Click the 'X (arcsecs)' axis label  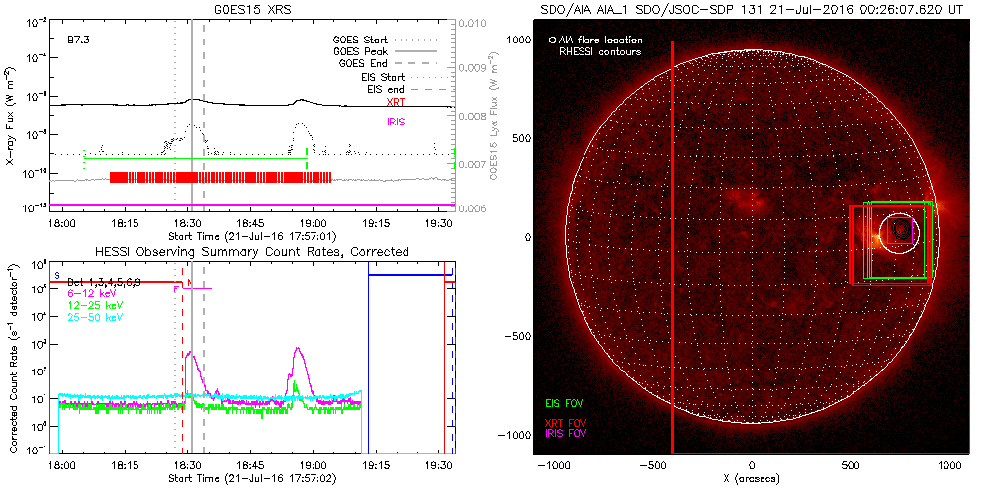pyautogui.click(x=752, y=479)
